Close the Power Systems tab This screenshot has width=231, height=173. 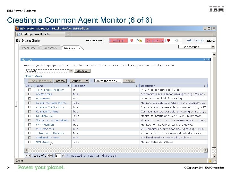(x=39, y=48)
